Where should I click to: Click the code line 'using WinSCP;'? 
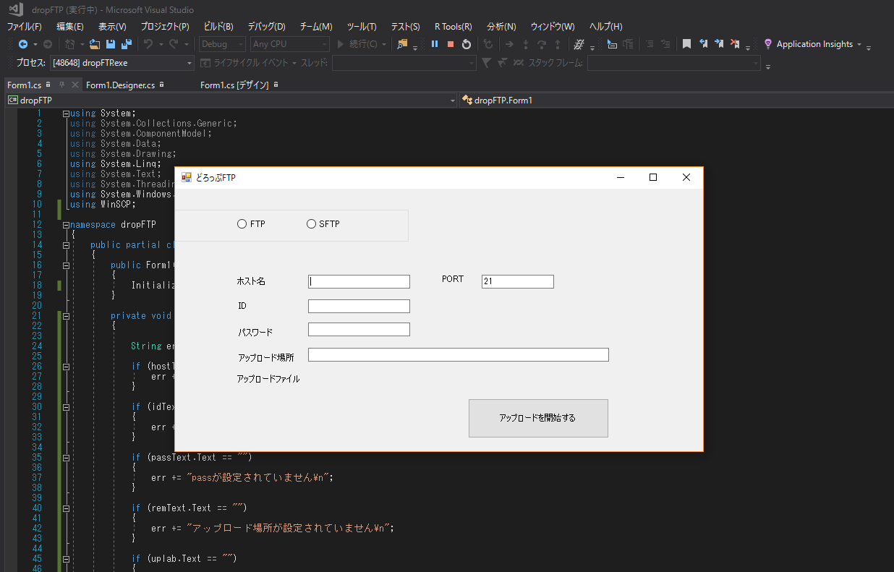(x=103, y=205)
